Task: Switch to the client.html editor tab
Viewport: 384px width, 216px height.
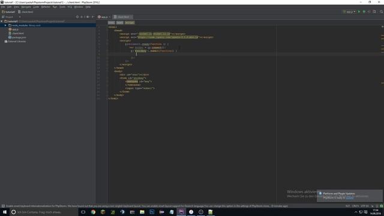Action: [122, 17]
